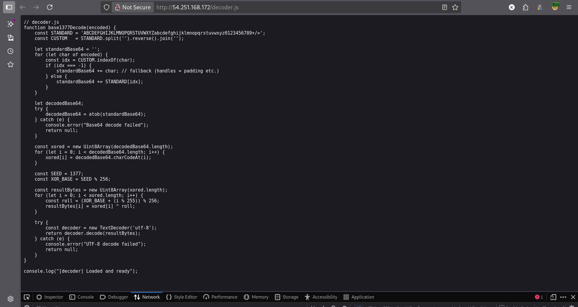Toggle the browser sidebar panel
The image size is (578, 307).
[9, 7]
